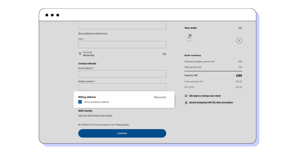The width and height of the screenshot is (298, 155).
Task: Open the Privacy policy link
Action: (x=122, y=124)
